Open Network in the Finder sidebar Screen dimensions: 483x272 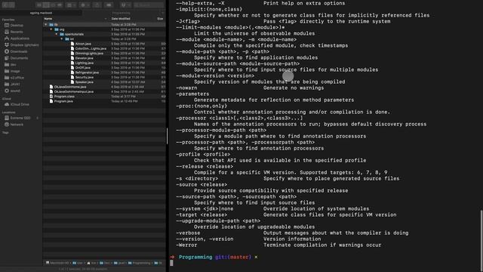tap(14, 125)
